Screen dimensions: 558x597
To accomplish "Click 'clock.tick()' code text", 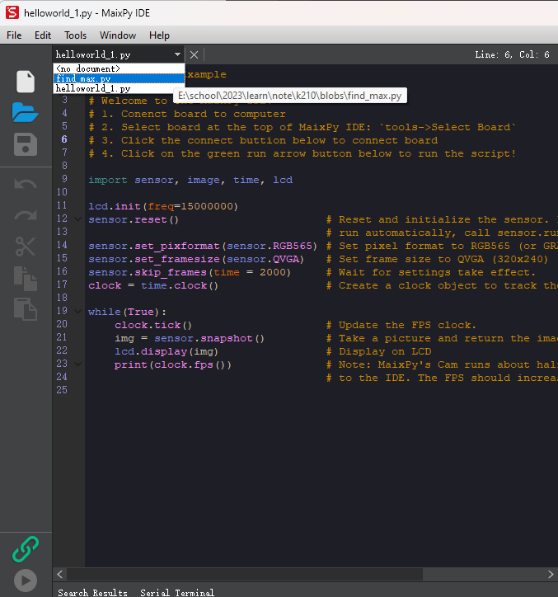I will pyautogui.click(x=153, y=325).
